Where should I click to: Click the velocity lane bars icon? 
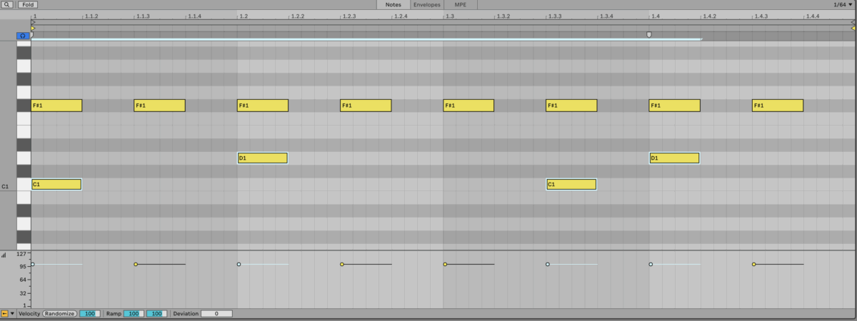pyautogui.click(x=4, y=254)
